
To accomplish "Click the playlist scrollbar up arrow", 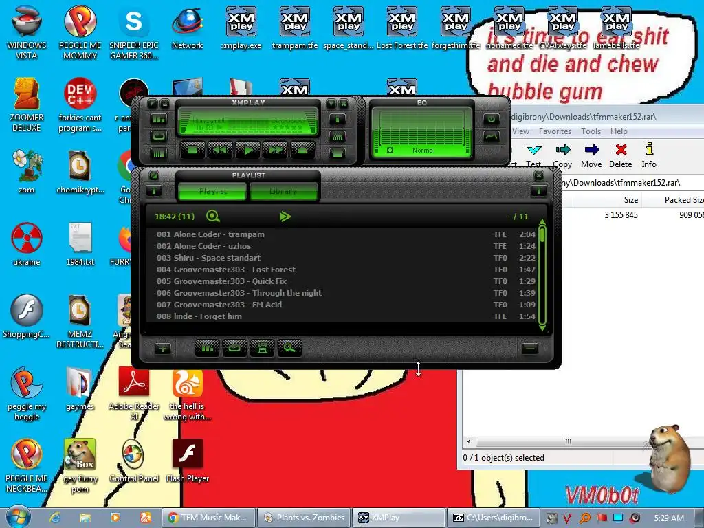I will (x=542, y=222).
